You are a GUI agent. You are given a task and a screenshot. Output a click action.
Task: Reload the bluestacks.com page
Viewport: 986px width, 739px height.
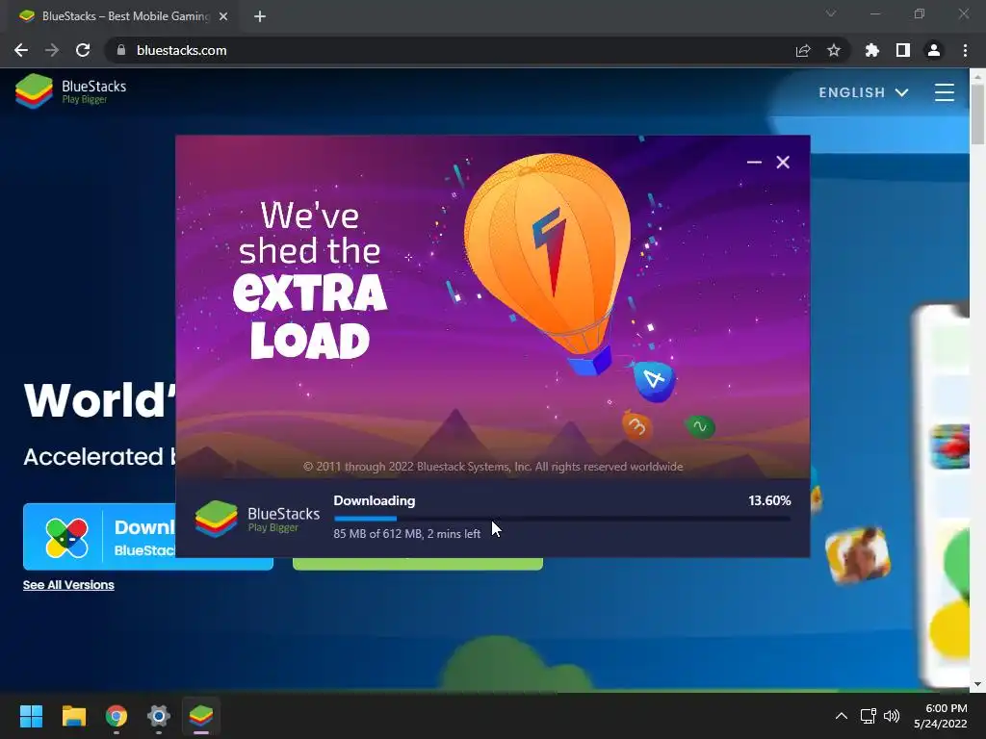tap(83, 50)
